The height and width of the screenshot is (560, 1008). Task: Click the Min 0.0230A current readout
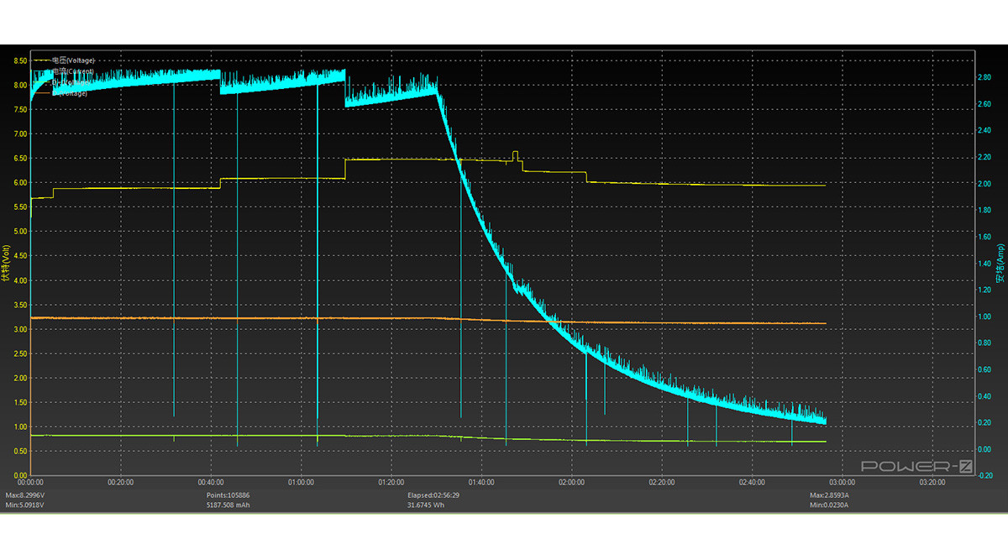830,506
